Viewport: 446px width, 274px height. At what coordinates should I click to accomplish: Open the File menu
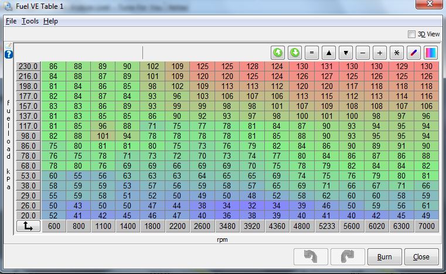point(11,21)
